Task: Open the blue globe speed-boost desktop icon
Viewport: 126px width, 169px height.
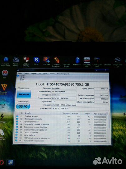Action: point(6,62)
